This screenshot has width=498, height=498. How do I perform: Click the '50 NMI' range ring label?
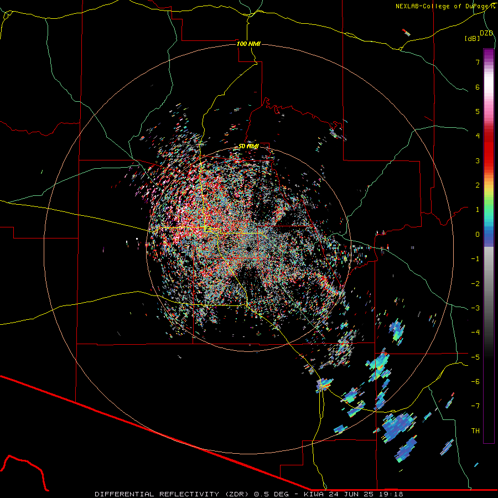(x=248, y=147)
